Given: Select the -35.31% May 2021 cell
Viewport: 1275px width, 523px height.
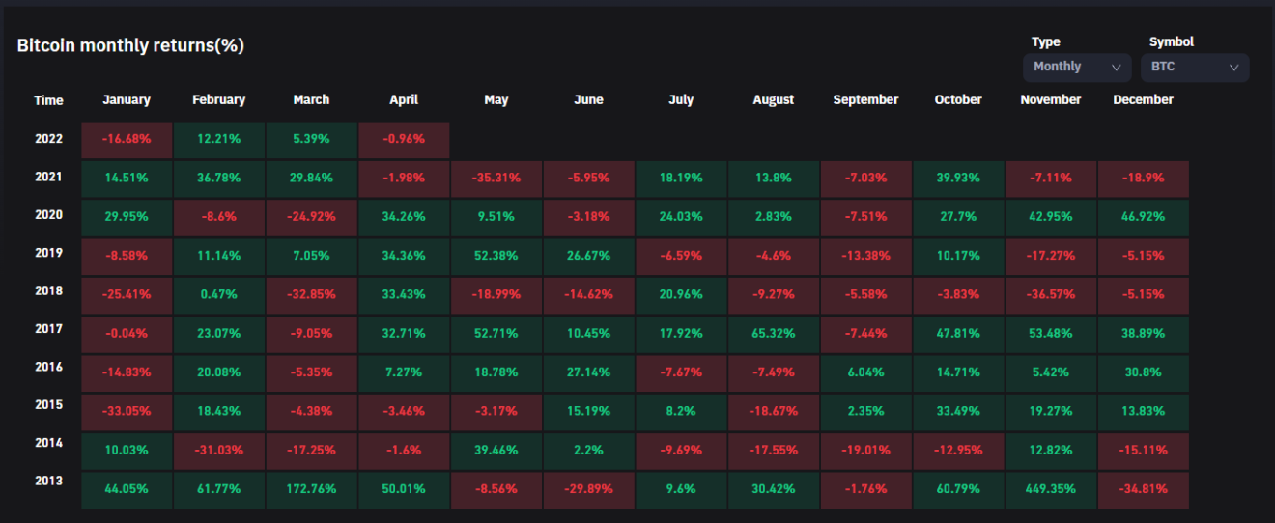Looking at the screenshot, I should tap(496, 179).
